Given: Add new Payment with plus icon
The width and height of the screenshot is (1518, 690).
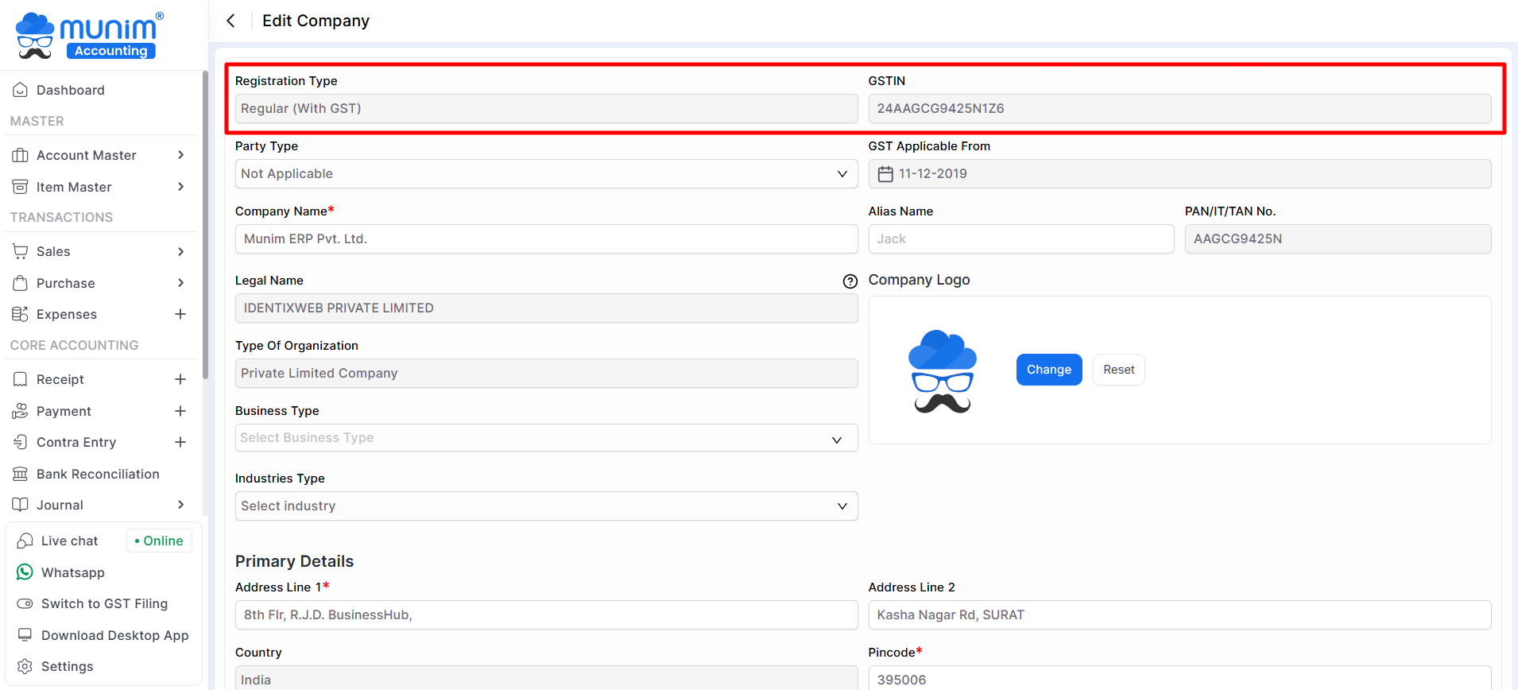Looking at the screenshot, I should 180,411.
